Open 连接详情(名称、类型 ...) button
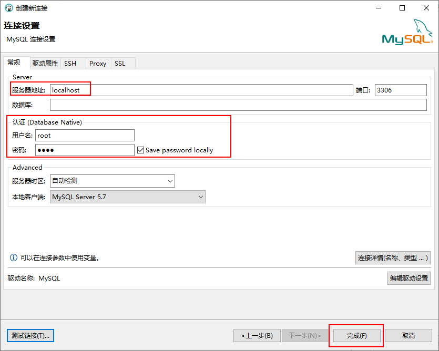Image resolution: width=439 pixels, height=351 pixels. [393, 258]
